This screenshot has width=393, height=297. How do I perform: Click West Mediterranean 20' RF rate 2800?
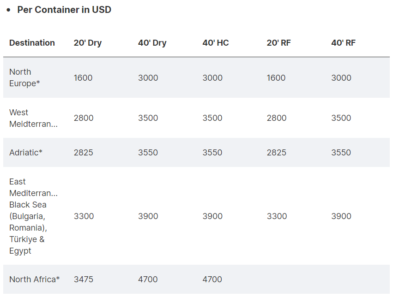[x=277, y=118]
